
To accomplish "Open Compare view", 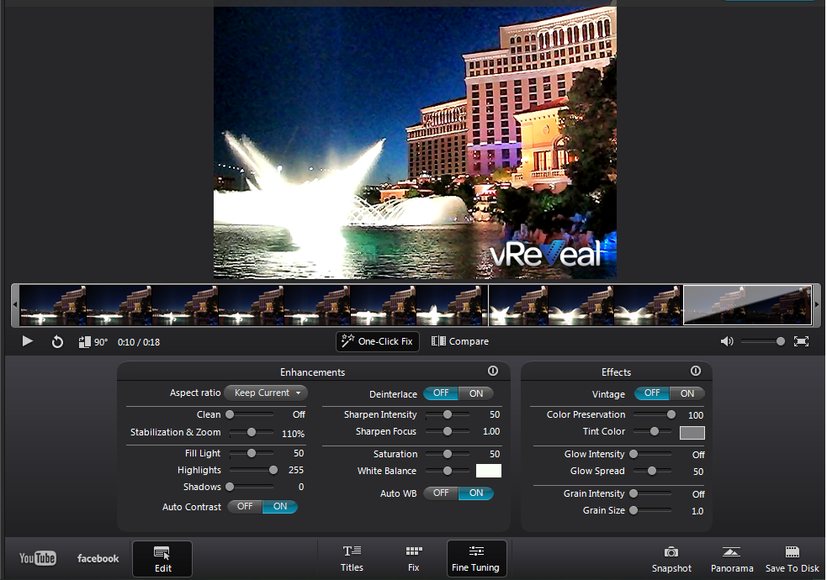I will pos(460,341).
